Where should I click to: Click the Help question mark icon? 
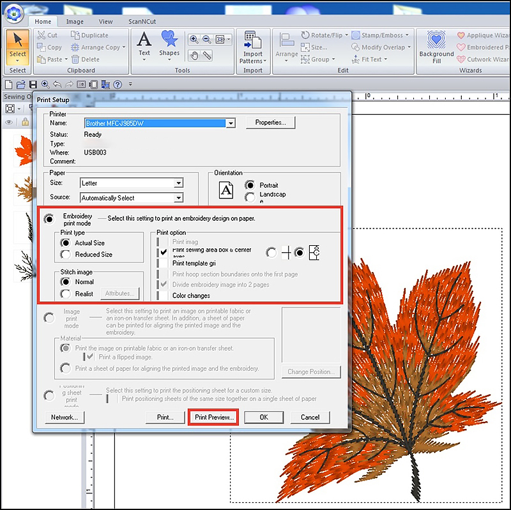[118, 84]
